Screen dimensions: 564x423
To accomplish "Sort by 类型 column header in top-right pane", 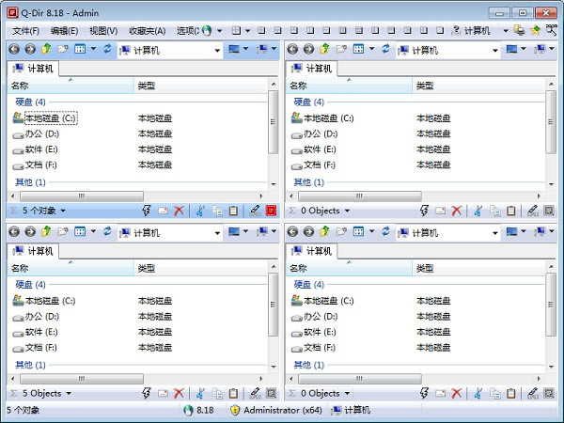I will [x=426, y=86].
